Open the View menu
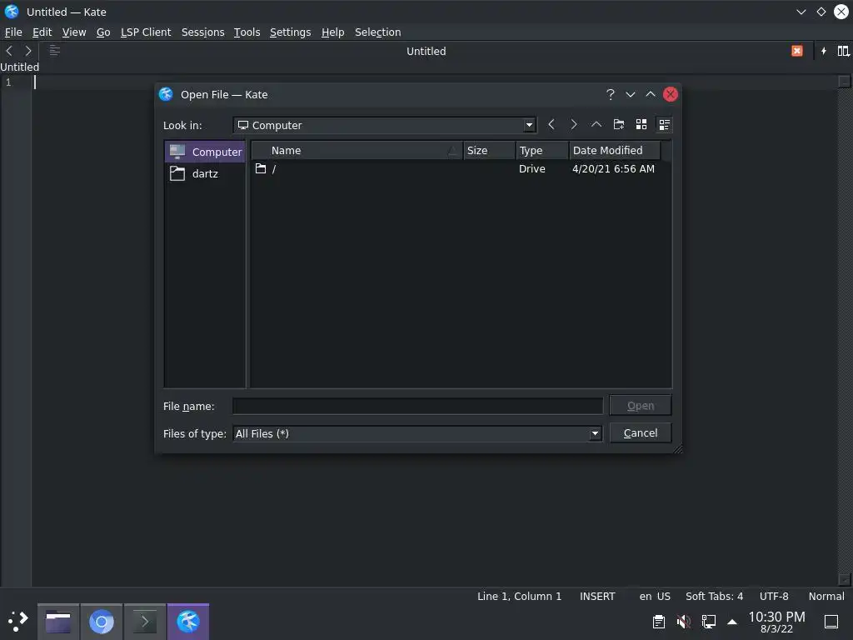The width and height of the screenshot is (853, 640). 74,32
